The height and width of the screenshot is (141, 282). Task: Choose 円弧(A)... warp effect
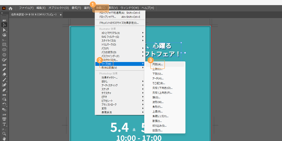point(165,64)
